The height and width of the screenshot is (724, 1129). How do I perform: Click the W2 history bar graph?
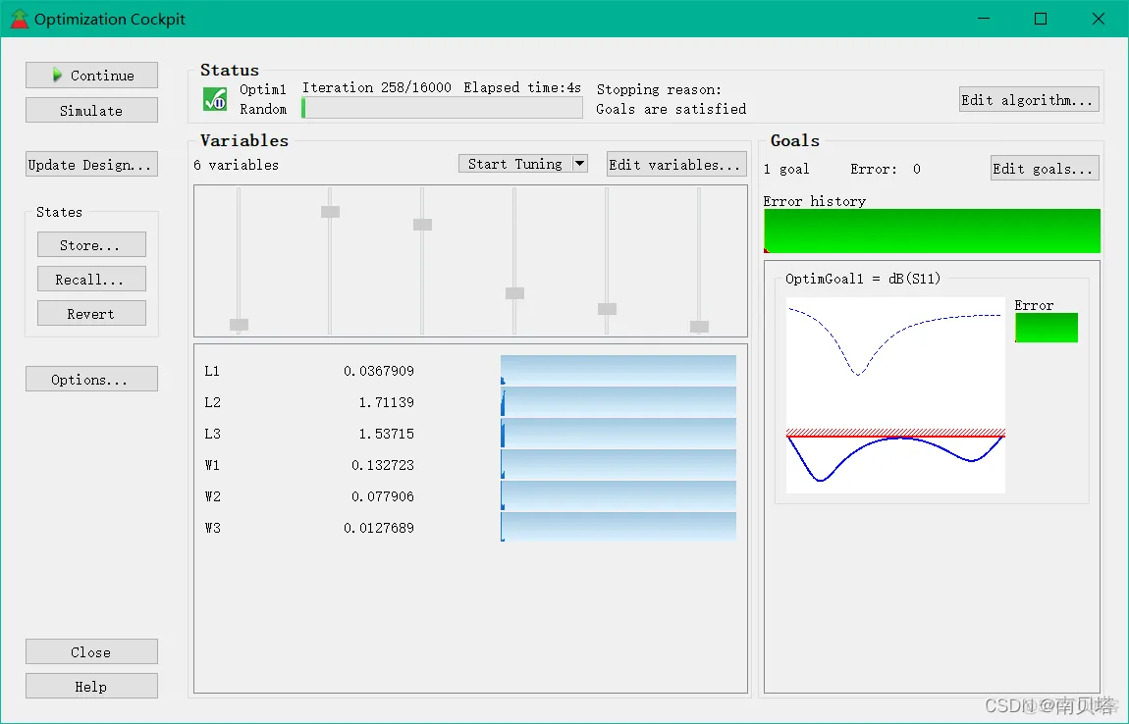coord(618,495)
